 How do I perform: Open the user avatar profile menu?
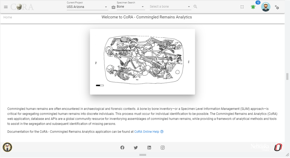[x=266, y=7]
